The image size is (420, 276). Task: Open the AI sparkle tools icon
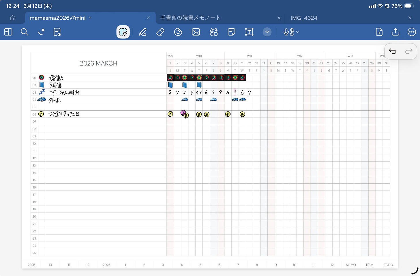point(41,32)
